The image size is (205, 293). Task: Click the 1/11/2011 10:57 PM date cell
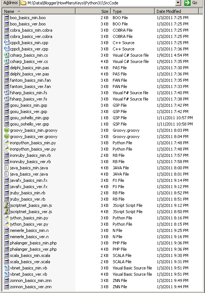point(175,118)
